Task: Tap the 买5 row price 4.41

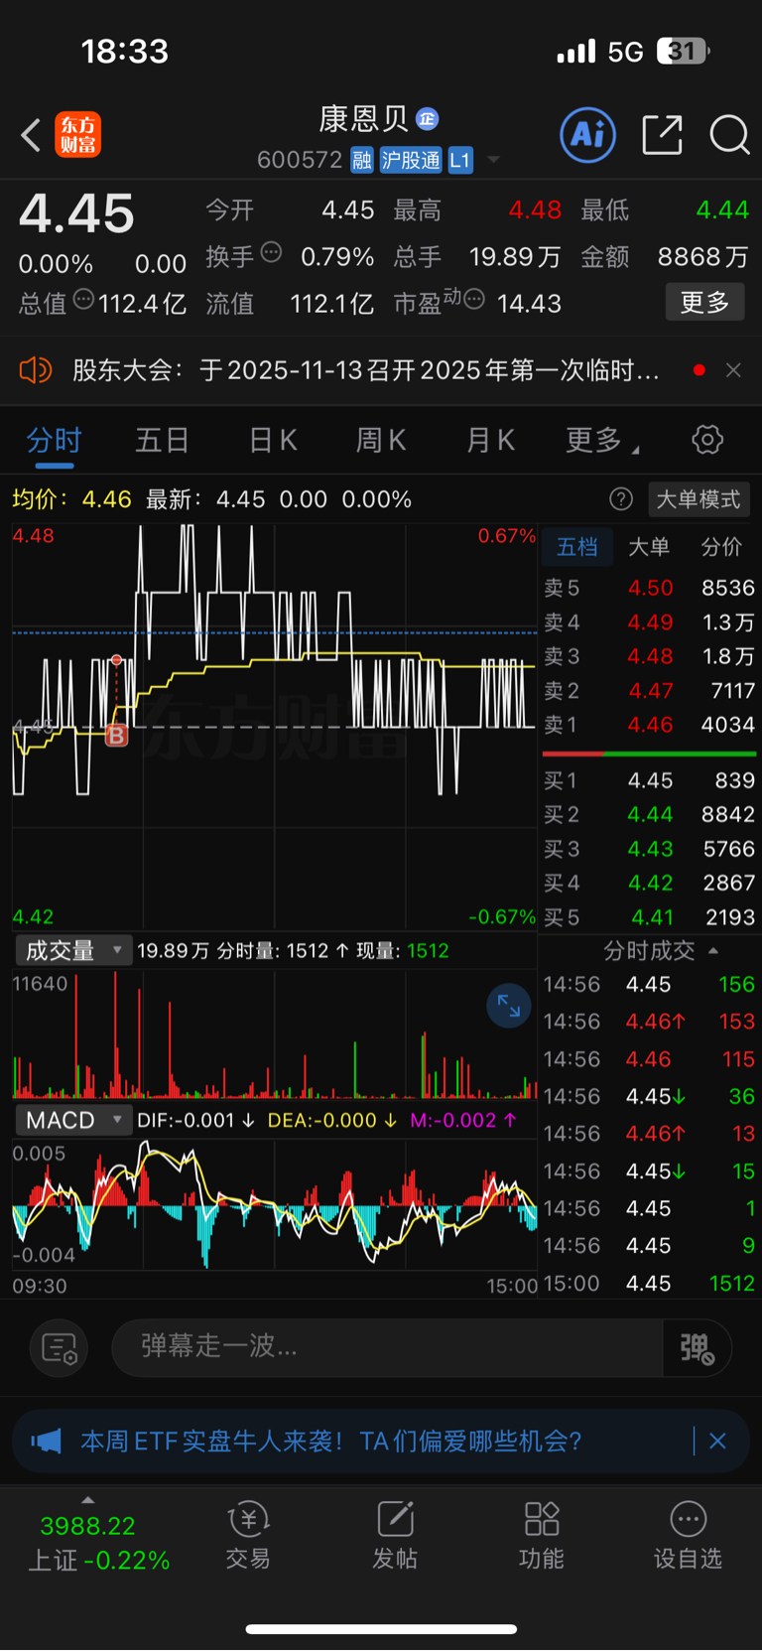Action: (x=650, y=917)
